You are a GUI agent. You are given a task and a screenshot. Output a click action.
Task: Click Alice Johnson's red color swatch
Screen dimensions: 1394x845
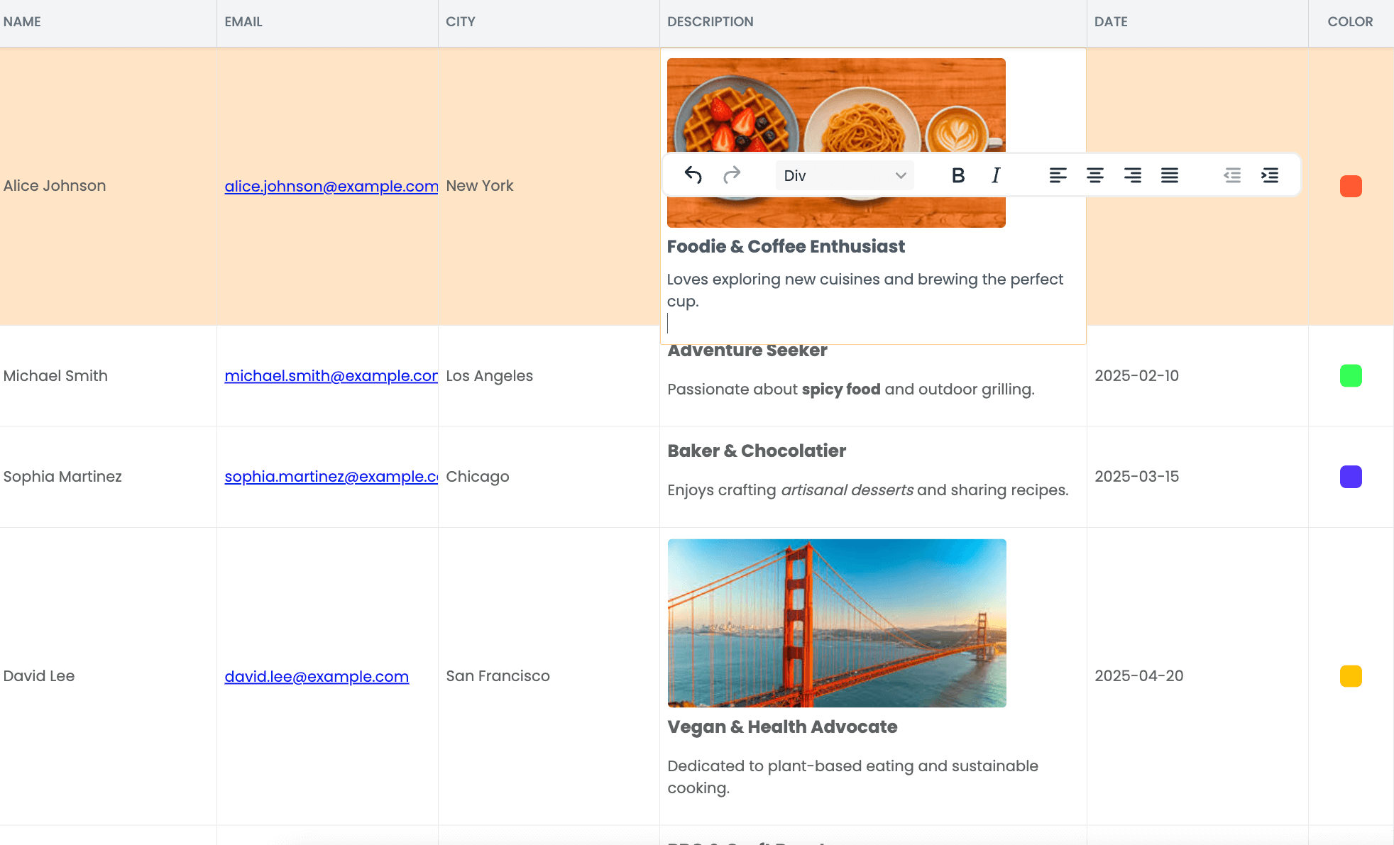tap(1351, 186)
